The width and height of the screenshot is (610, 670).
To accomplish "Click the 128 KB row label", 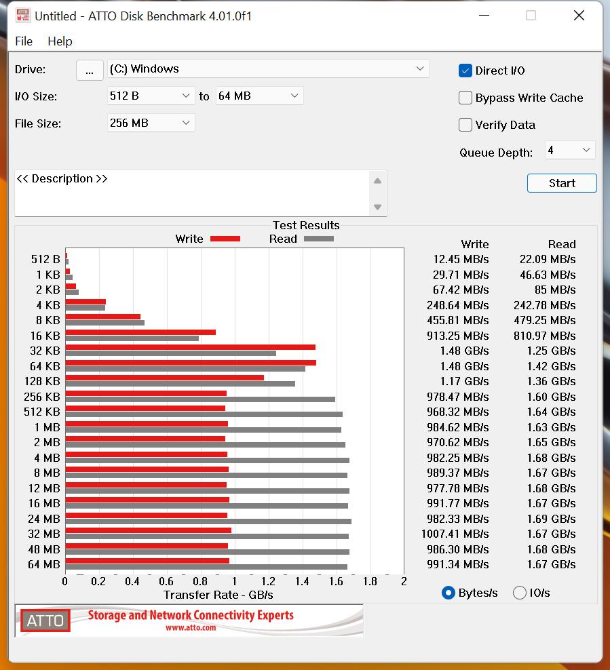I will tap(42, 381).
